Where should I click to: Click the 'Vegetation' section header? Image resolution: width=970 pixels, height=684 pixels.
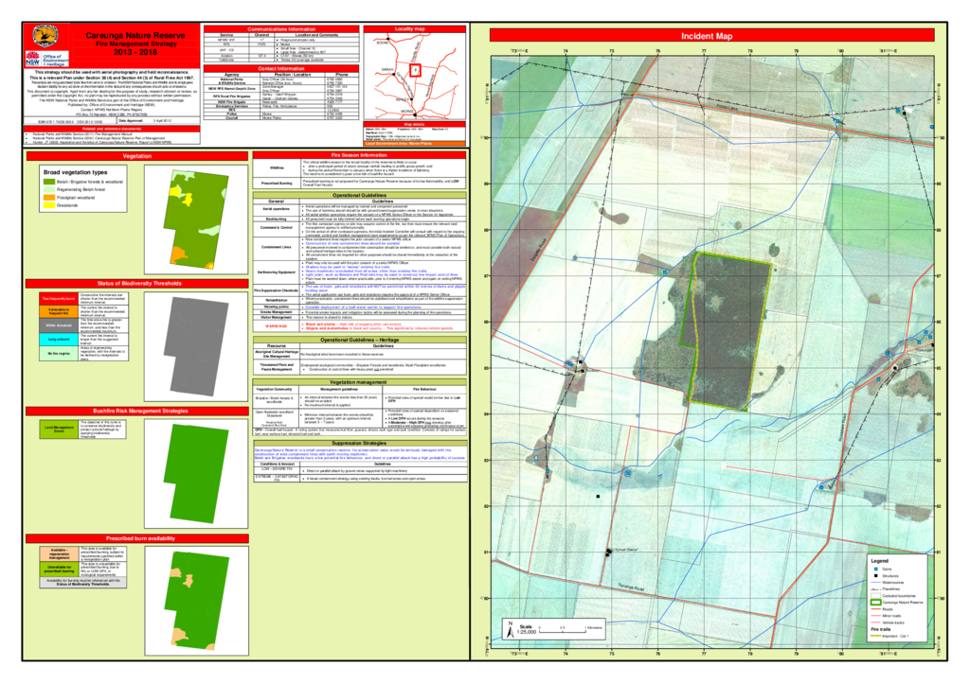(x=136, y=156)
